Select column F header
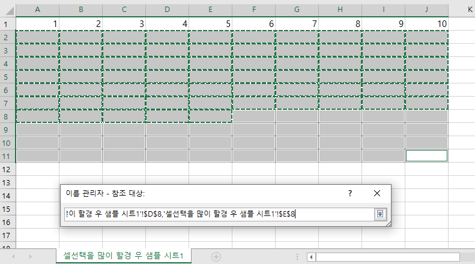Screen dimensions: 475x264 point(254,10)
